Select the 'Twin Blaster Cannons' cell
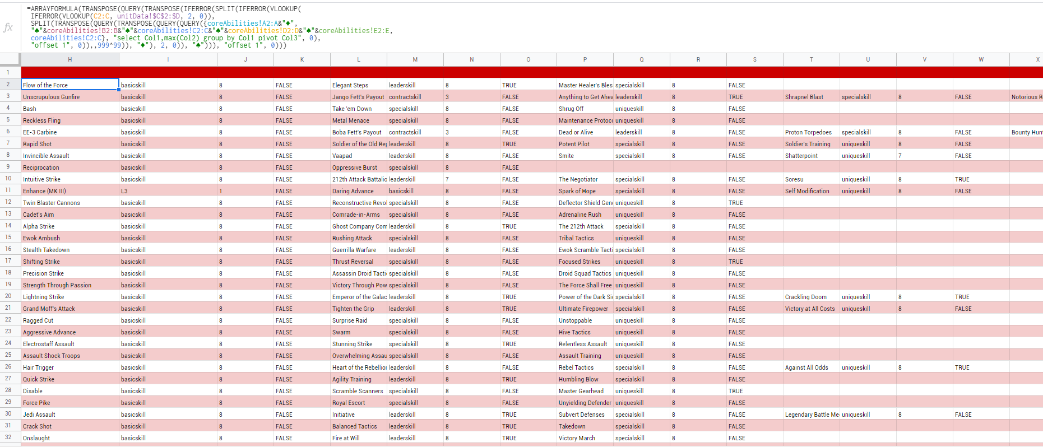This screenshot has width=1043, height=447. point(70,203)
